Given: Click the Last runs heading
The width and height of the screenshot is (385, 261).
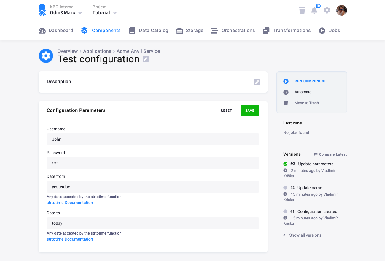Looking at the screenshot, I should pyautogui.click(x=292, y=123).
